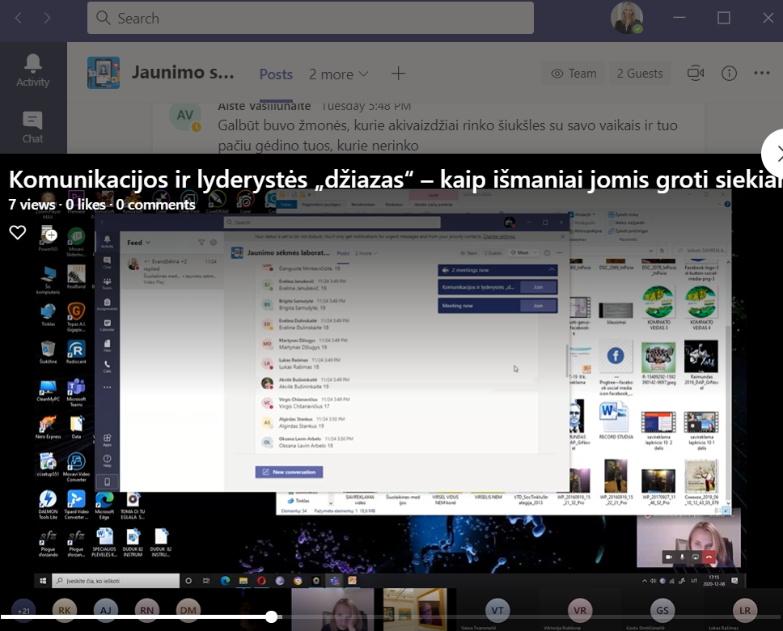Open the Activity feed in the left rail
783x631 pixels.
33,70
